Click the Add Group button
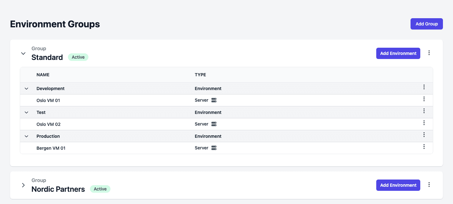453x204 pixels. 427,24
